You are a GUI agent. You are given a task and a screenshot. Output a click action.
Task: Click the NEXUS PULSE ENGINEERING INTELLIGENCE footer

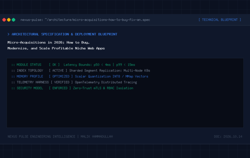pos(41,136)
